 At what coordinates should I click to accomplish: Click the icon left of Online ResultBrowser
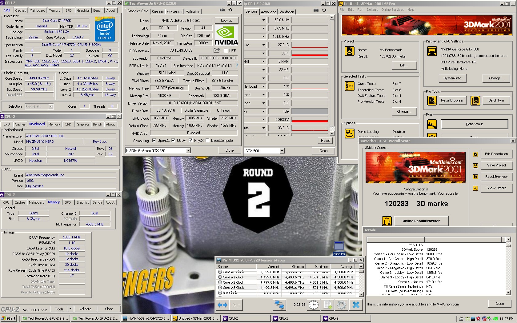tap(387, 221)
